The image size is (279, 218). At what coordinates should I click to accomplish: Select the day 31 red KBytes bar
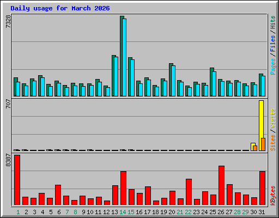[x=262, y=188]
